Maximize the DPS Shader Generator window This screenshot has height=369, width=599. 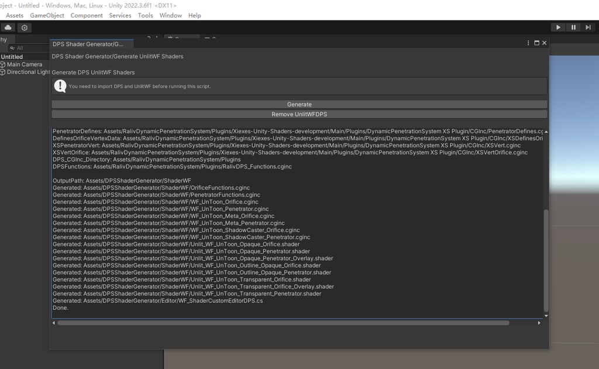(537, 43)
